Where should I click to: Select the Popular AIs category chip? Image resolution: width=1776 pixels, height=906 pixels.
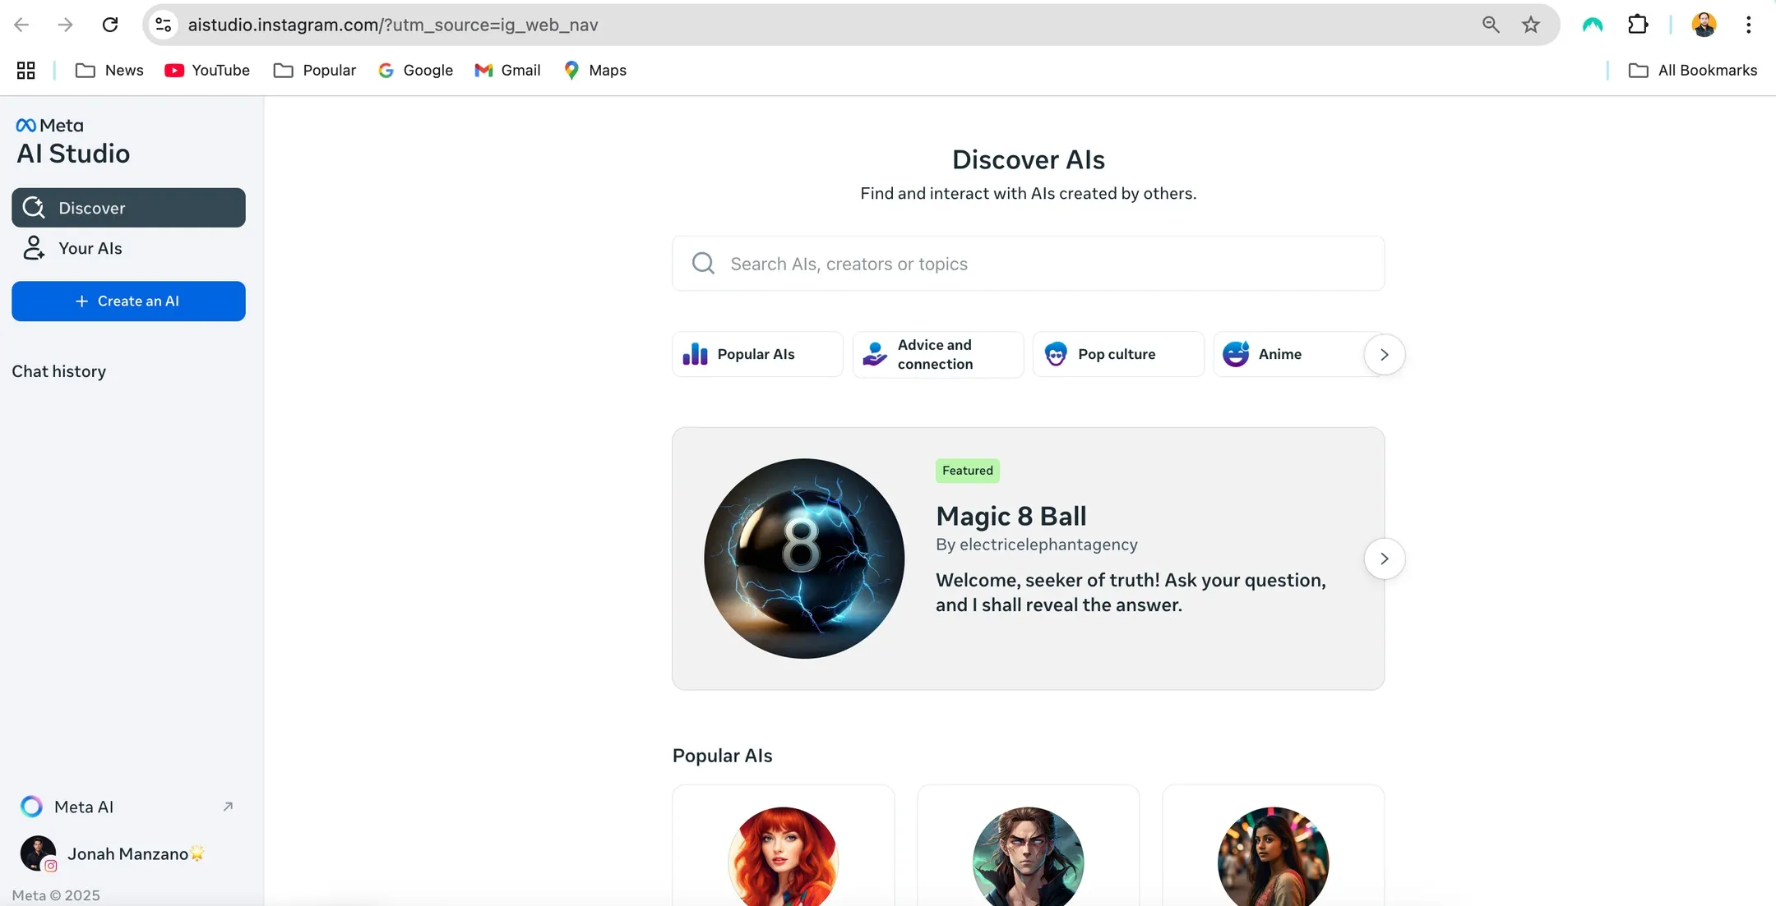757,354
